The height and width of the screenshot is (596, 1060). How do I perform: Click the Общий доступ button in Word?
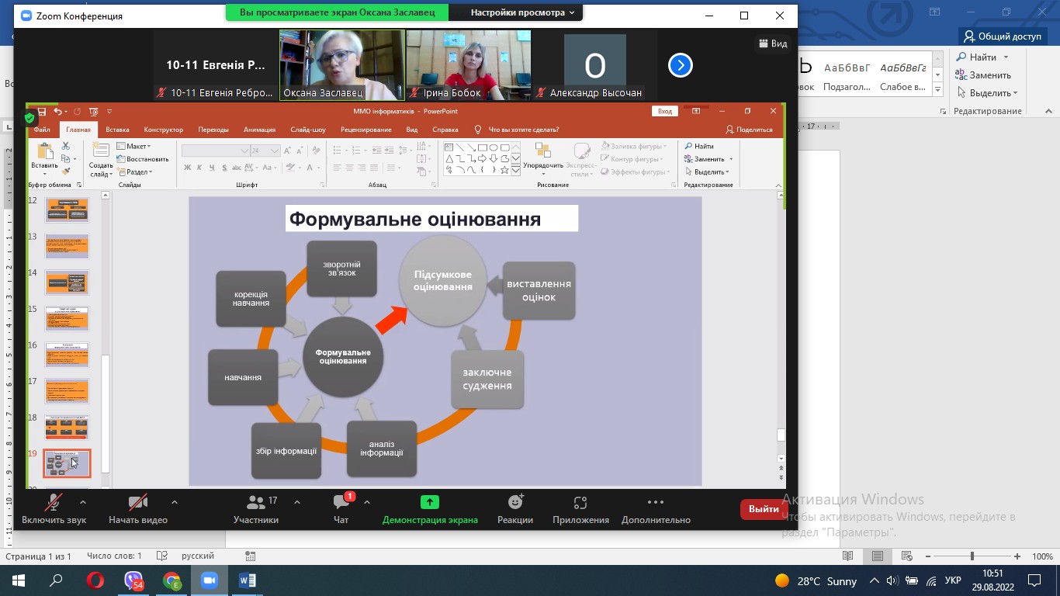click(1003, 36)
